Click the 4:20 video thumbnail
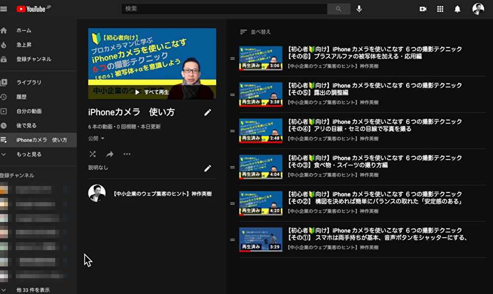This screenshot has height=294, width=493. [x=261, y=203]
